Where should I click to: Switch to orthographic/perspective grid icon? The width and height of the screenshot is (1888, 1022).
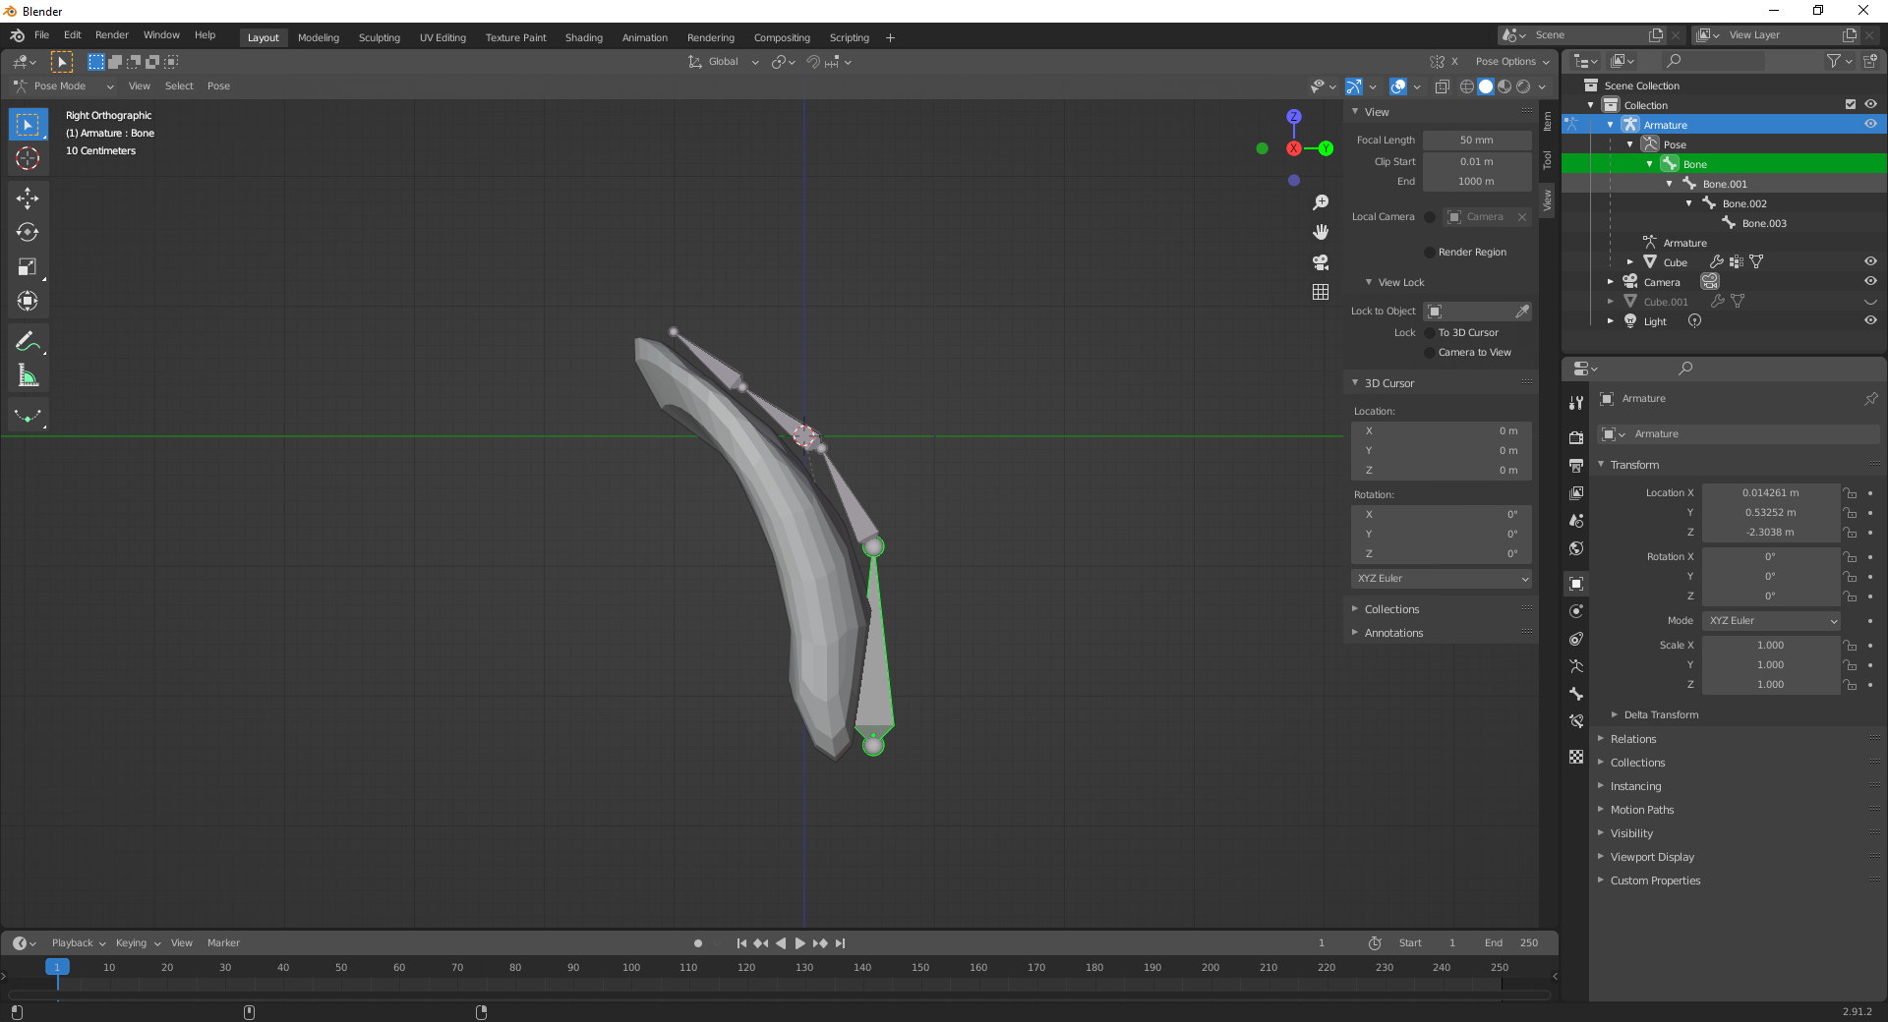tap(1321, 292)
